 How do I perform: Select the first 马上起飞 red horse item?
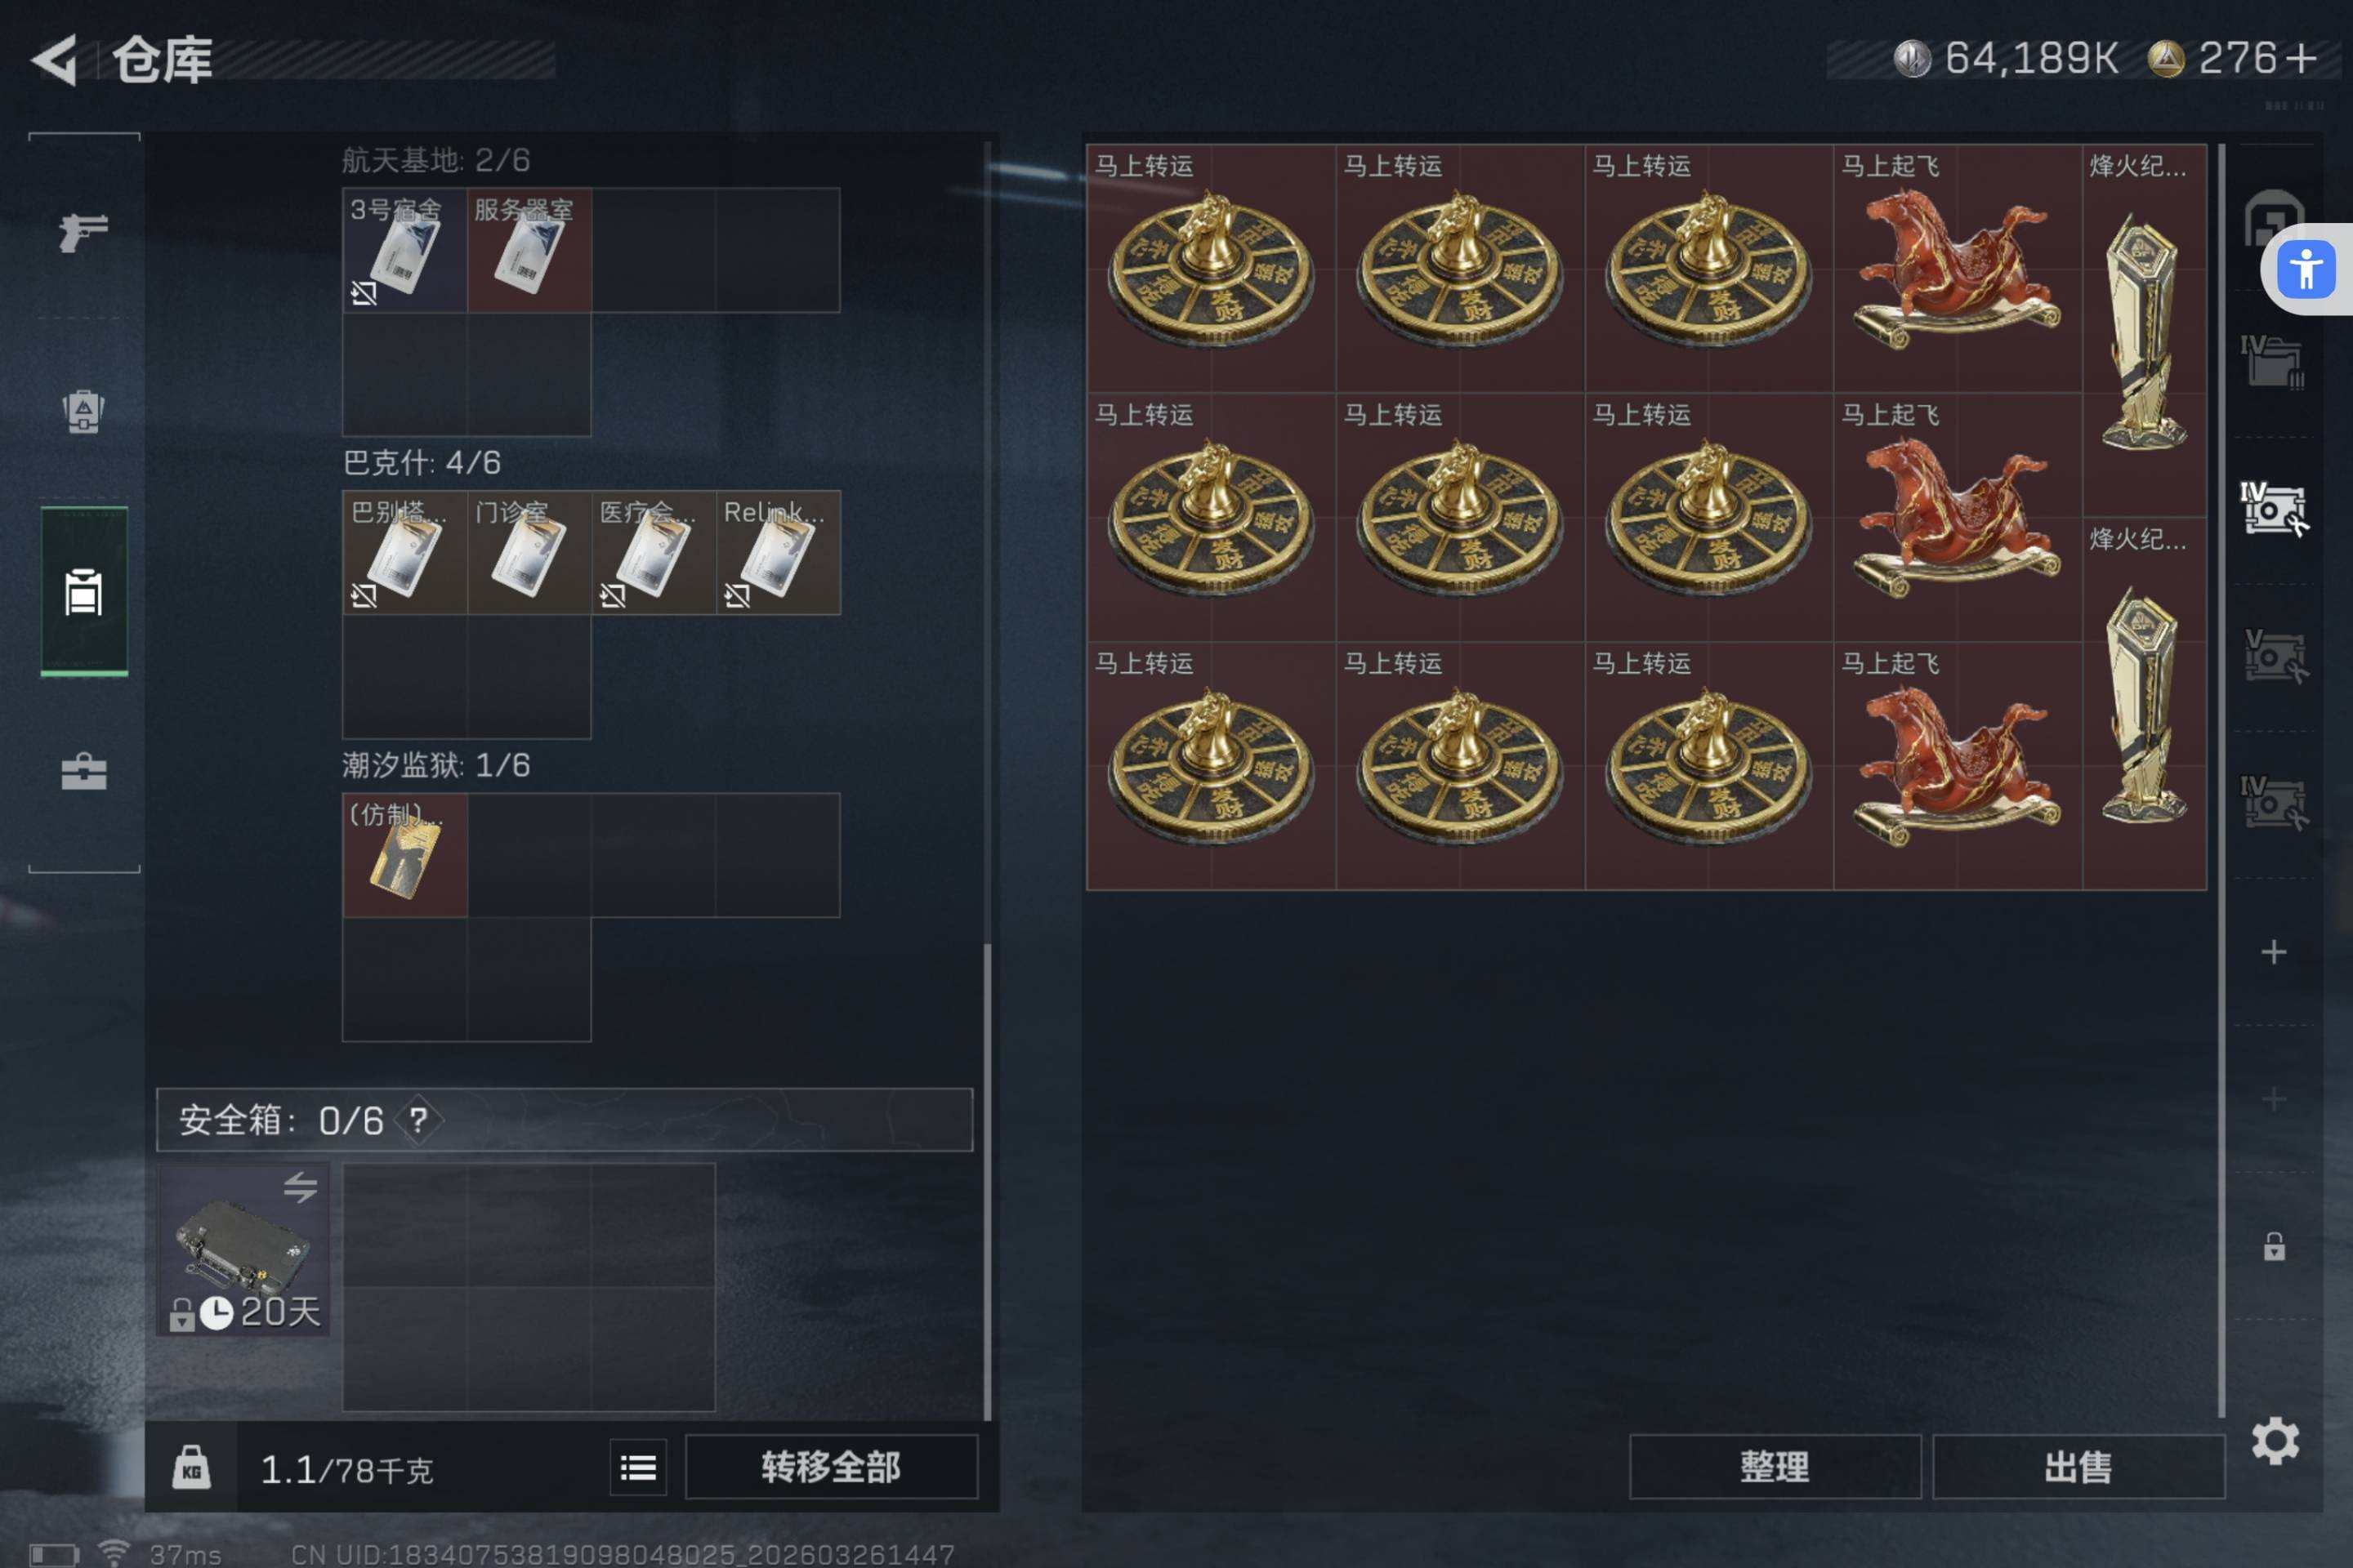[x=1957, y=268]
